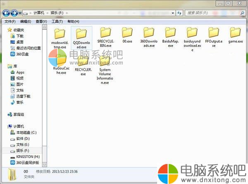The width and height of the screenshot is (248, 184).
Task: Select the 00.exe folder icon
Action: tap(127, 32)
